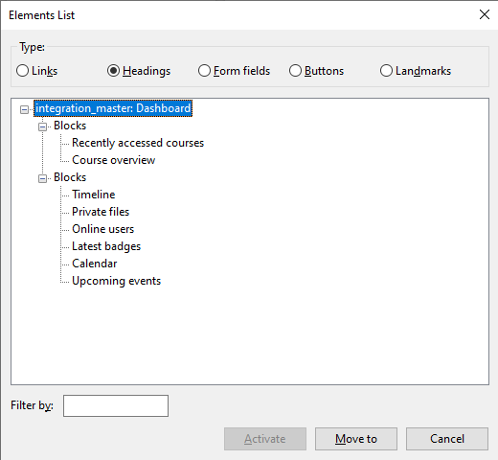Select the Latest badges heading
This screenshot has height=460, width=498.
[x=106, y=246]
